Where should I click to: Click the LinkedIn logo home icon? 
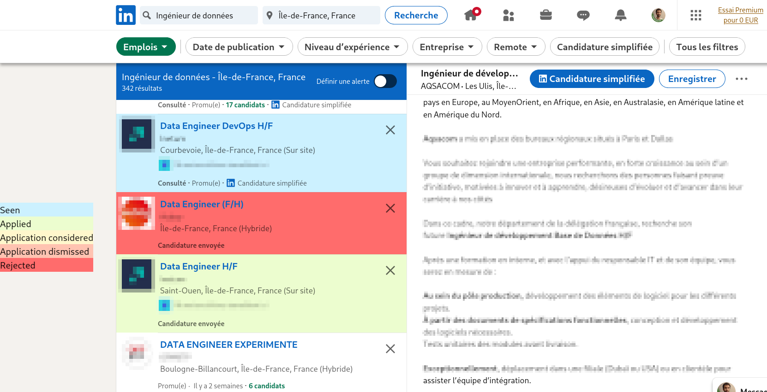click(126, 15)
